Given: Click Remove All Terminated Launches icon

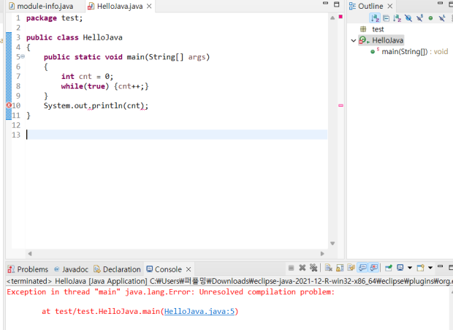Looking at the screenshot, I should 313,269.
